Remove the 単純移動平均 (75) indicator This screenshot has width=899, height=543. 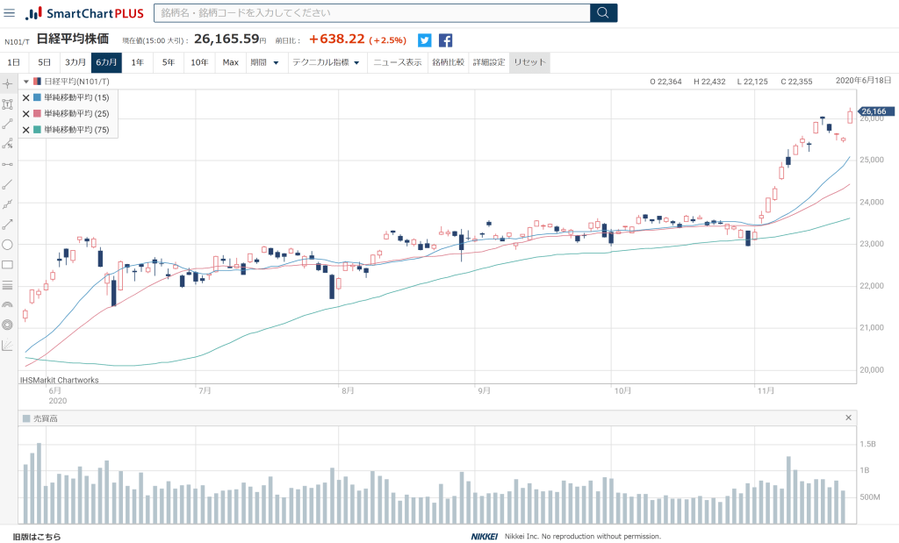[25, 130]
